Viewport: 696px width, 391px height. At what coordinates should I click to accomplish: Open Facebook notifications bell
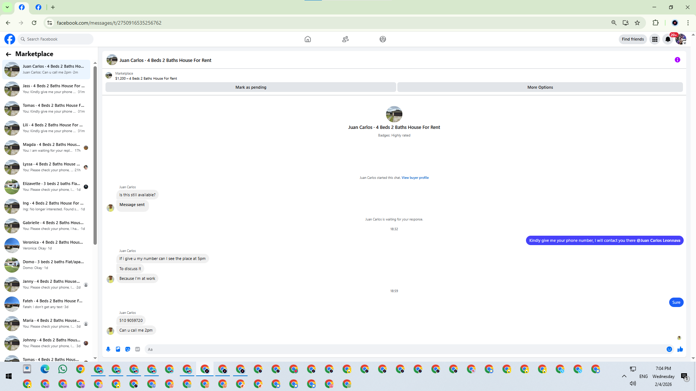[x=668, y=39]
